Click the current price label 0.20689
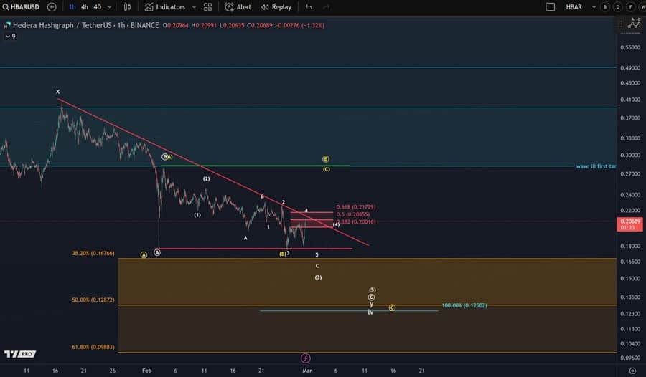This screenshot has height=377, width=646. pos(629,224)
